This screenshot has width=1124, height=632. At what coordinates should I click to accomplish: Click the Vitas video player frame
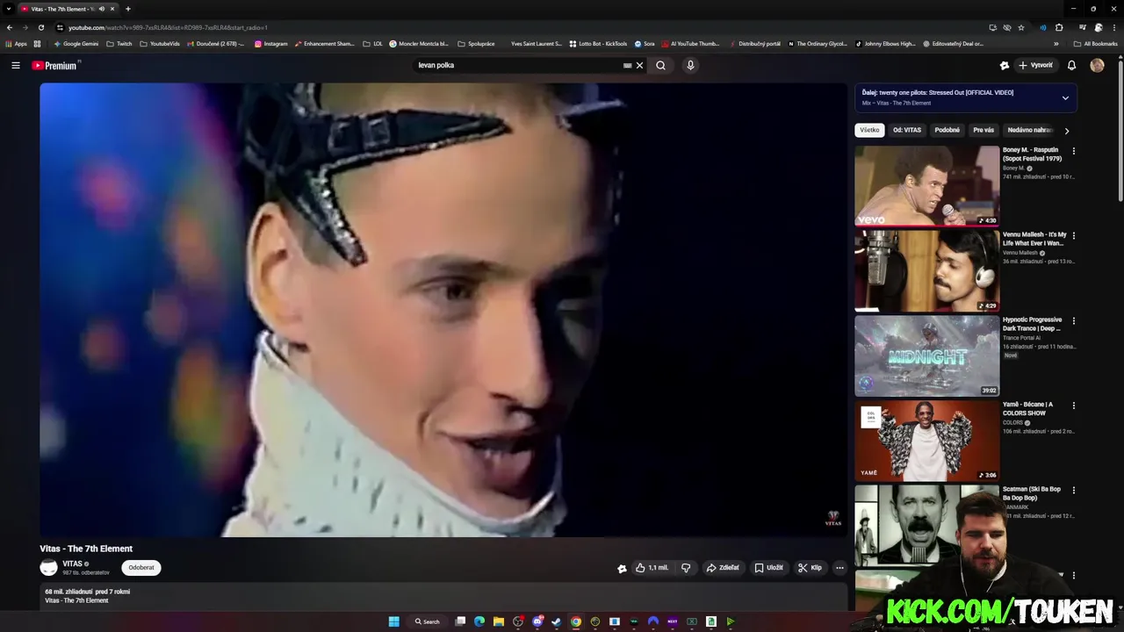pos(443,310)
